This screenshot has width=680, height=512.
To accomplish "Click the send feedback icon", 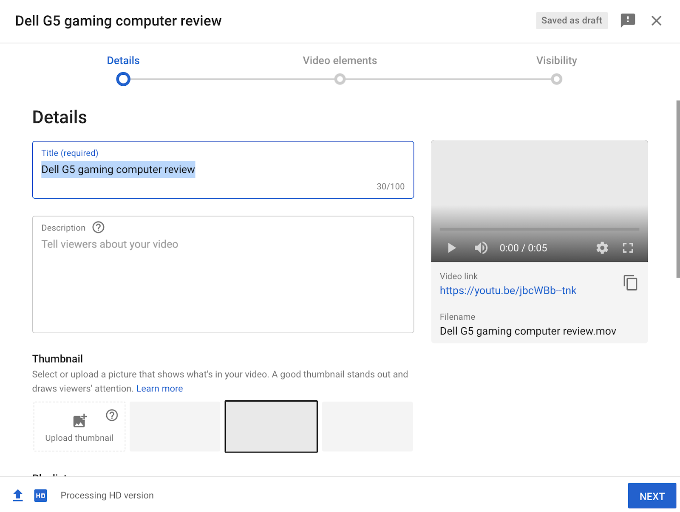I will (628, 20).
